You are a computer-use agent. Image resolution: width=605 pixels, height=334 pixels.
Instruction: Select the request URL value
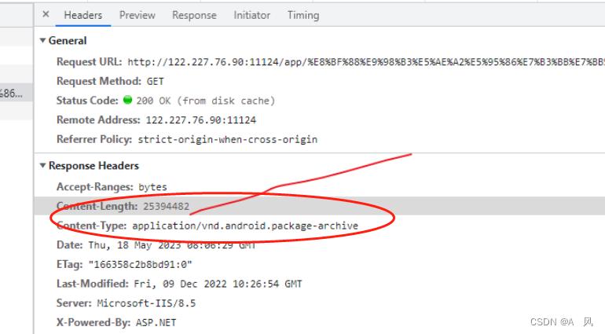click(366, 62)
